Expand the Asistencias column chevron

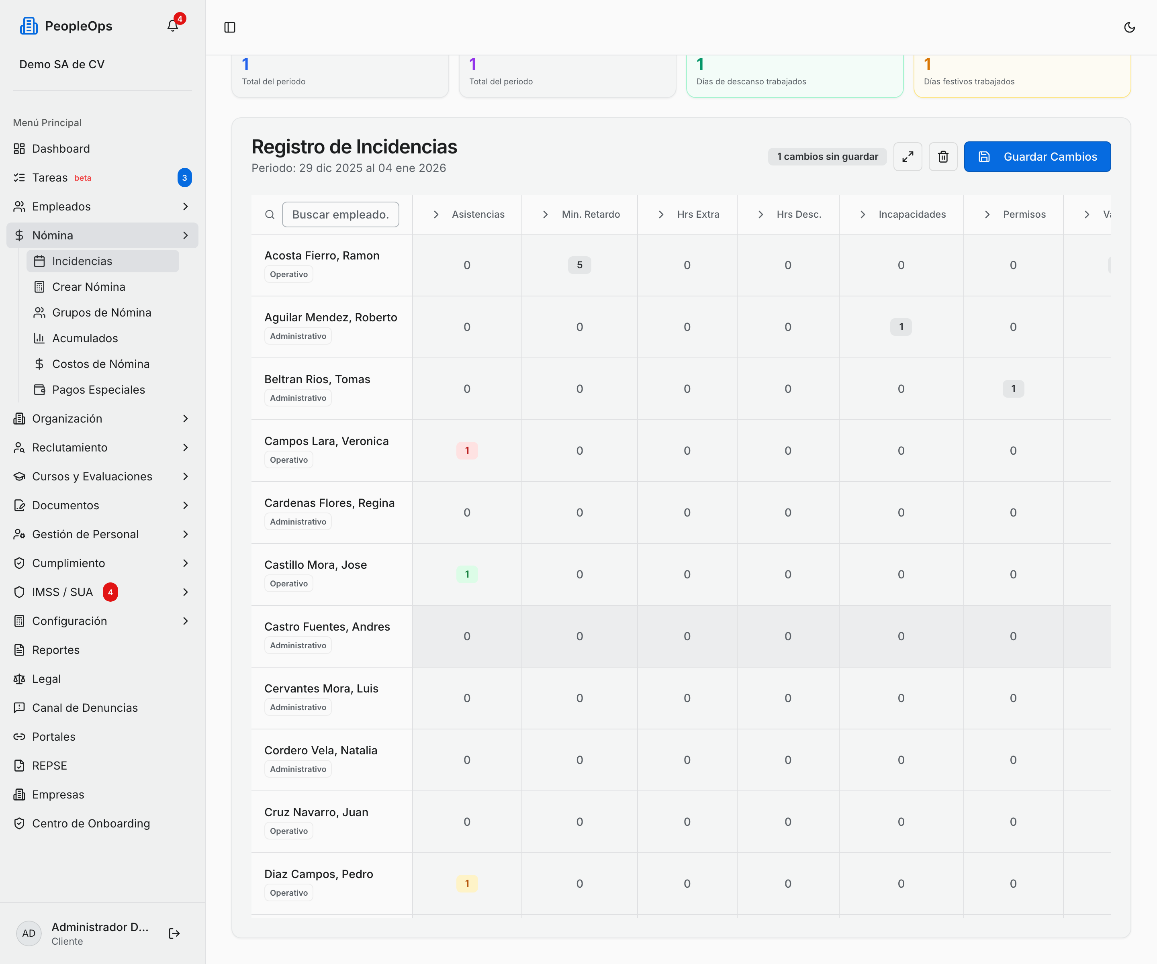(x=436, y=214)
